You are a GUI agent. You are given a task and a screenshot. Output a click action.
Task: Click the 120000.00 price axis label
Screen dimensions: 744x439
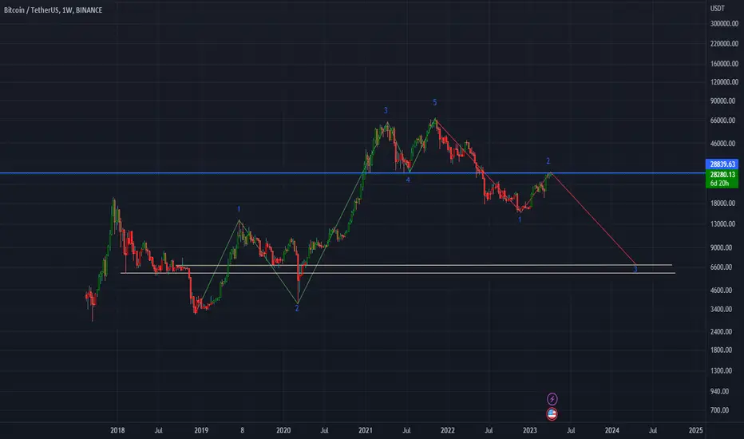click(724, 82)
